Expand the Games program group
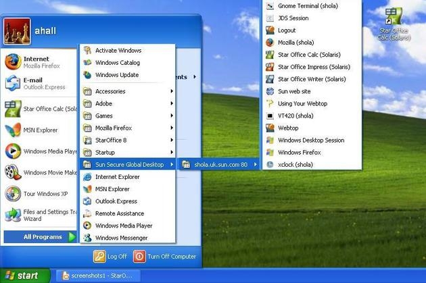426x283 pixels. (128, 116)
